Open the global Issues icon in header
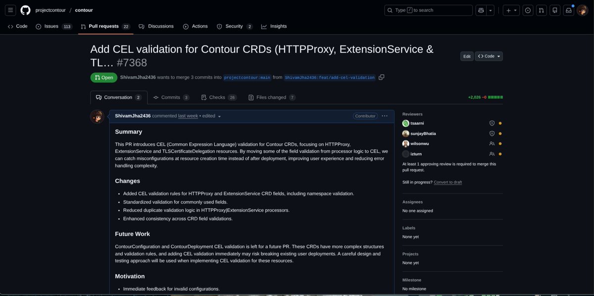The height and width of the screenshot is (296, 594). [x=528, y=10]
